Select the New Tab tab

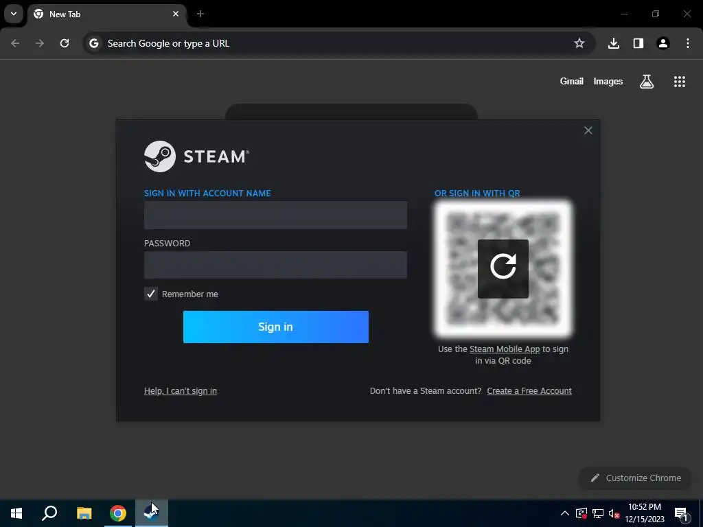click(x=106, y=14)
